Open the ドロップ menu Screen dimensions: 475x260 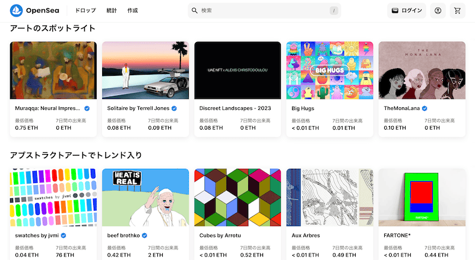[85, 11]
